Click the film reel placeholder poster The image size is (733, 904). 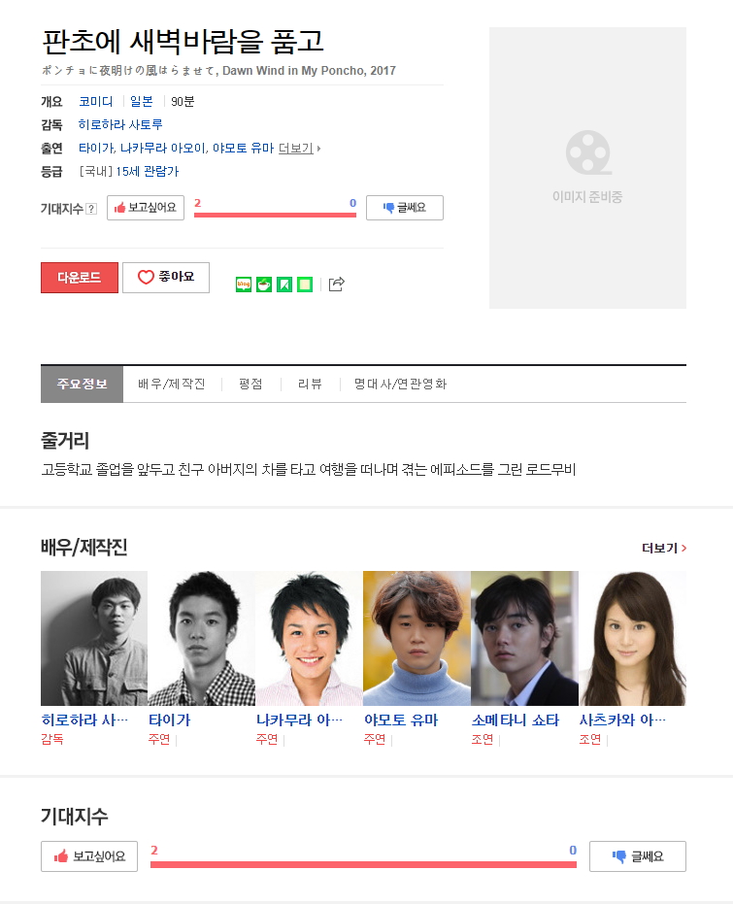[x=587, y=168]
